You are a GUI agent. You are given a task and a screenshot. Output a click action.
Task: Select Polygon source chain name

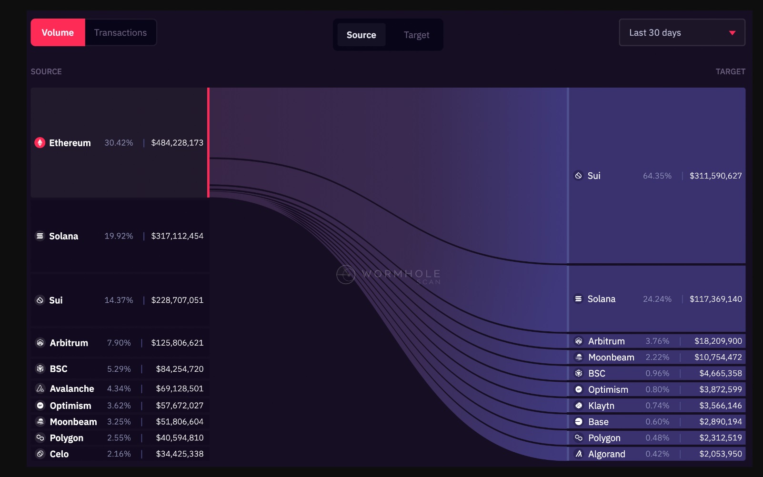(67, 438)
